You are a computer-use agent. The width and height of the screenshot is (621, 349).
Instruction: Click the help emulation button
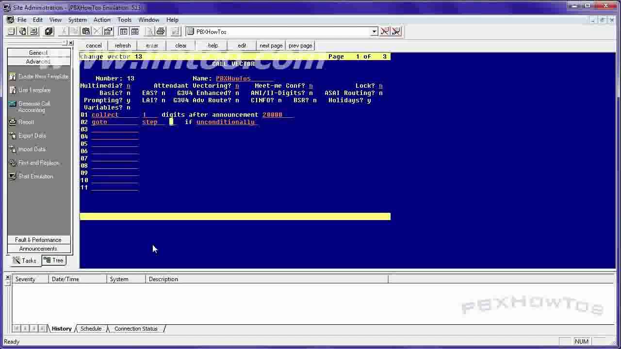(213, 46)
